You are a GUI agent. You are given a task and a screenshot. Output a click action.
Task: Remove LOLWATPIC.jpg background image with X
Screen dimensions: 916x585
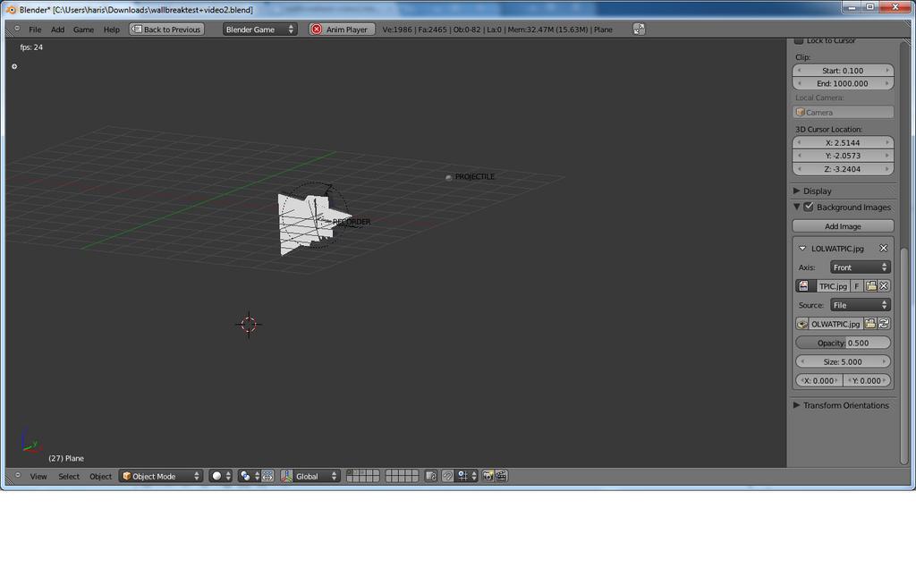pyautogui.click(x=883, y=249)
